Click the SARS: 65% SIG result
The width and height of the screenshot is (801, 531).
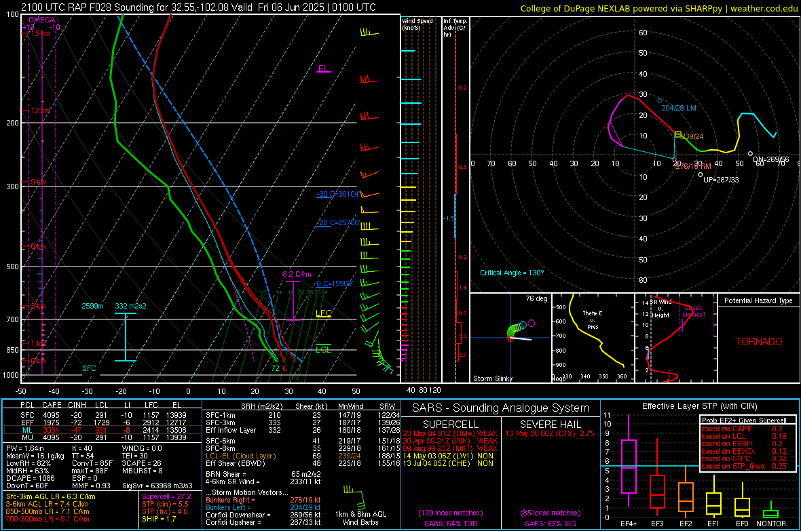pos(550,524)
